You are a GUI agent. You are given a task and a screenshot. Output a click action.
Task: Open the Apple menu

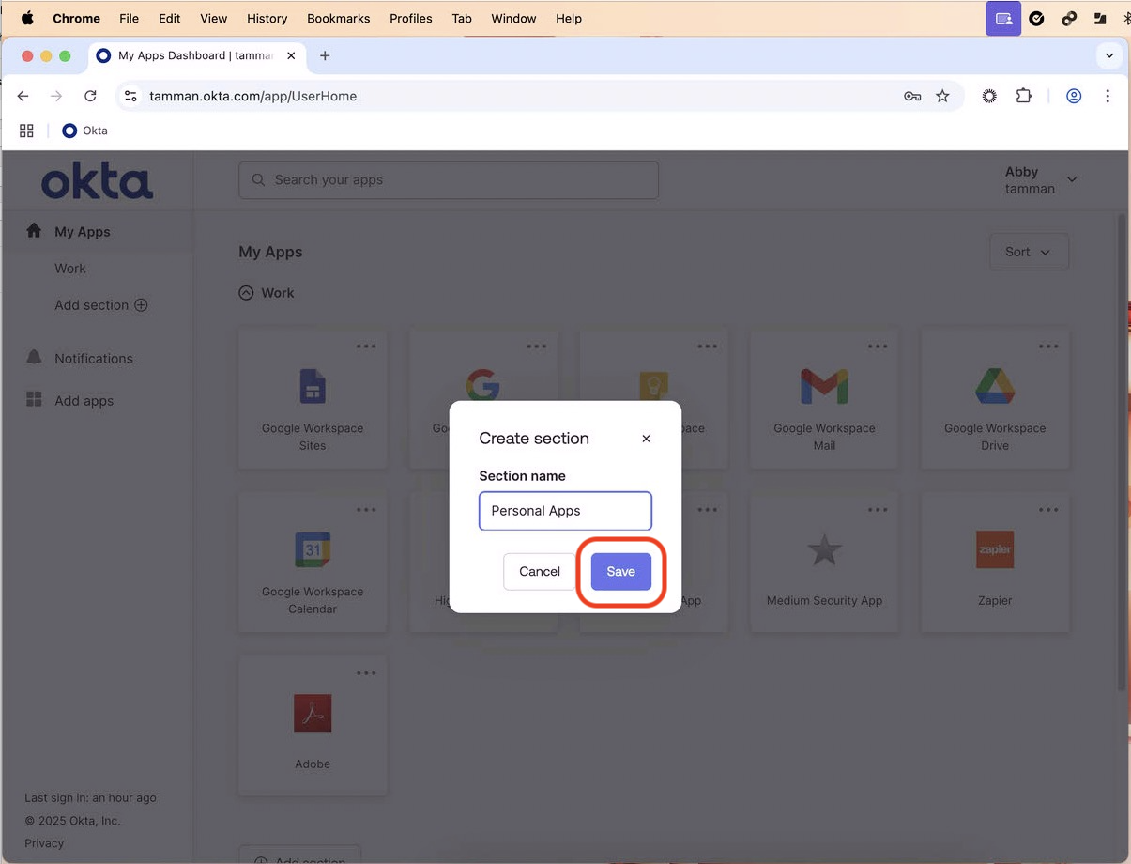[27, 18]
